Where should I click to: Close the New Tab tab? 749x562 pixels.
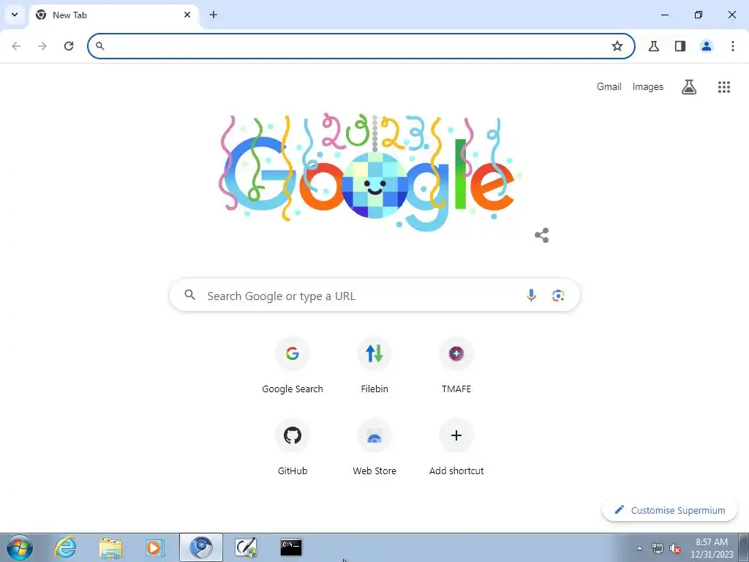(187, 15)
